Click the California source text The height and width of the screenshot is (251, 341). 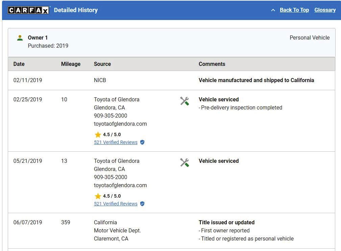click(105, 223)
